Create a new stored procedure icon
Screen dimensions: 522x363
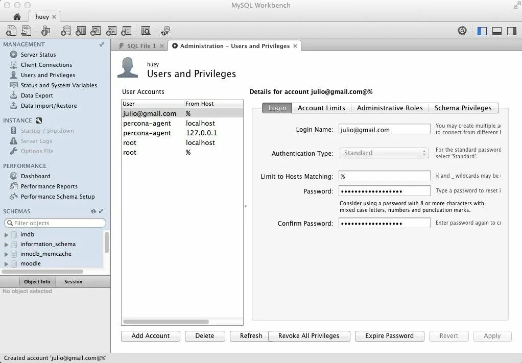coord(111,31)
